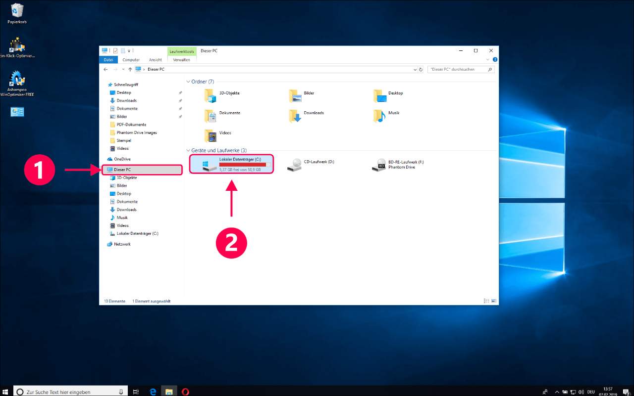Go up one folder level
The height and width of the screenshot is (396, 634).
[130, 69]
